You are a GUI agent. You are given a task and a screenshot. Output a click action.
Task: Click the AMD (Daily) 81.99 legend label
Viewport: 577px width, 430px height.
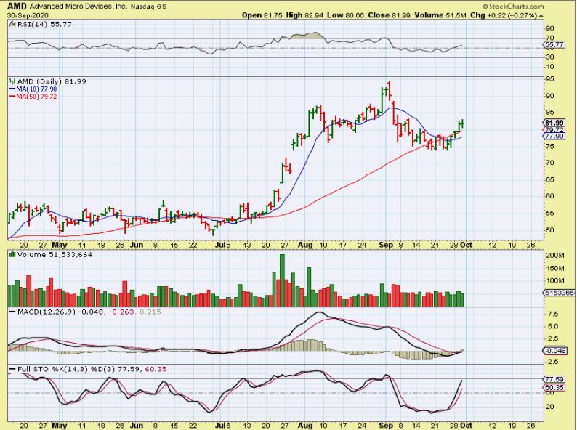[52, 81]
